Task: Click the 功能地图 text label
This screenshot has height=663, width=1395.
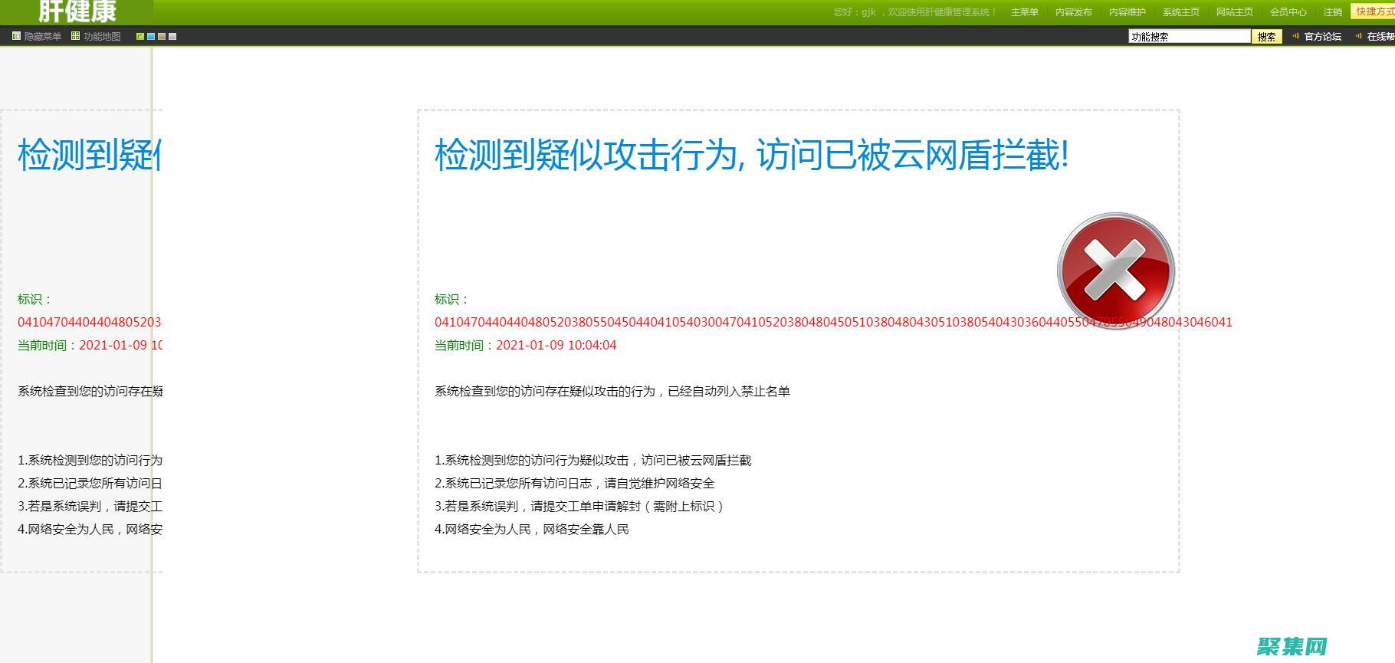Action: pyautogui.click(x=102, y=36)
